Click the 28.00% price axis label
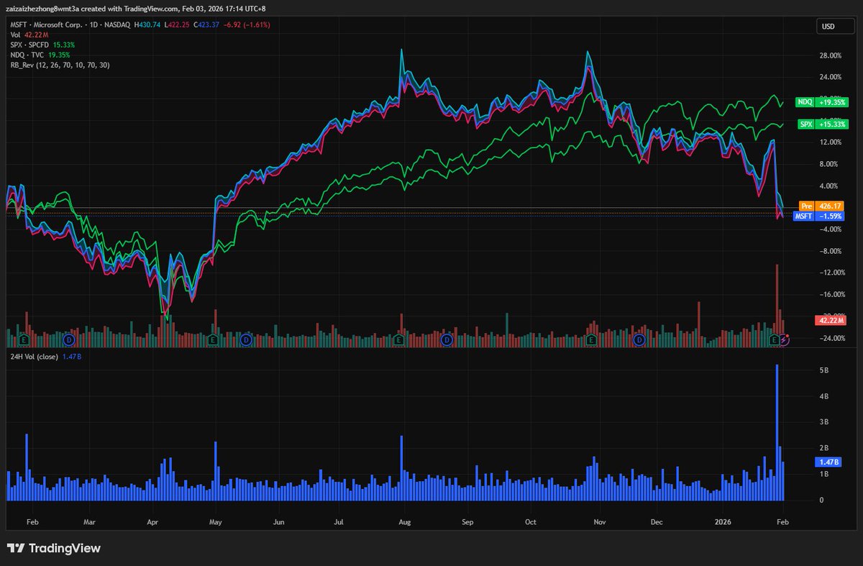Viewport: 863px width, 566px height. pos(830,55)
